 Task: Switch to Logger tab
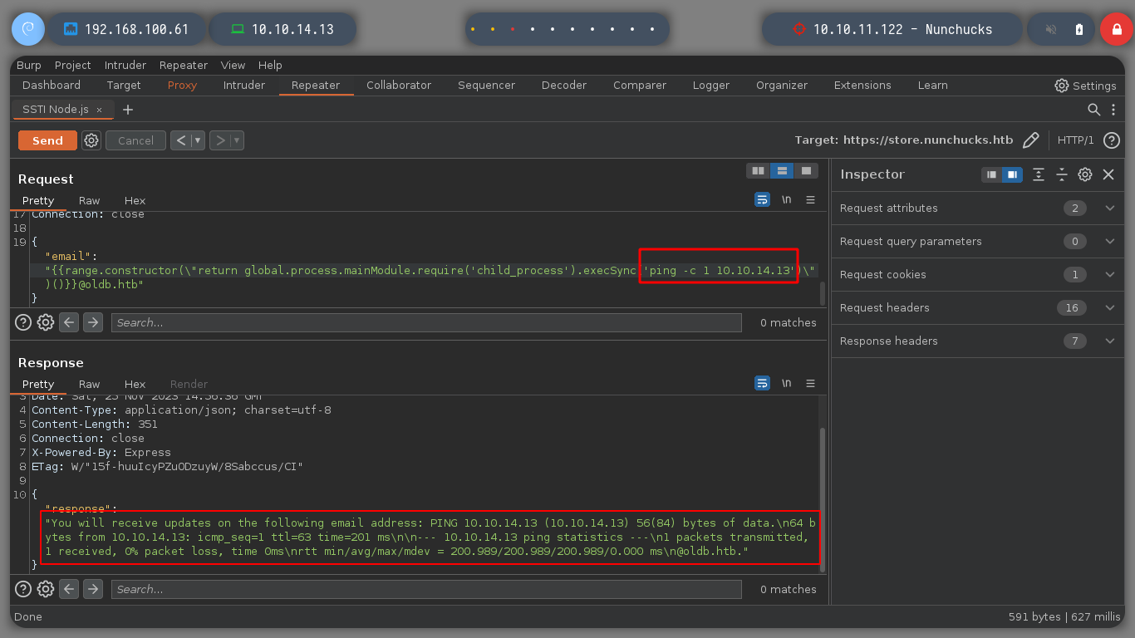[x=711, y=85]
